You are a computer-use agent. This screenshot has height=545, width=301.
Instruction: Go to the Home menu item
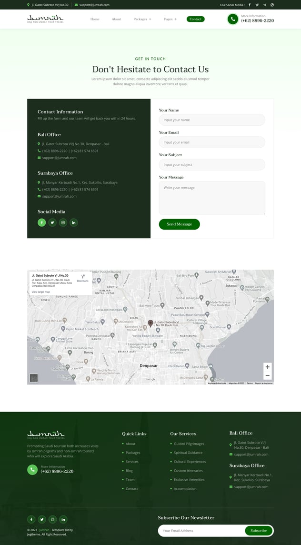[95, 19]
